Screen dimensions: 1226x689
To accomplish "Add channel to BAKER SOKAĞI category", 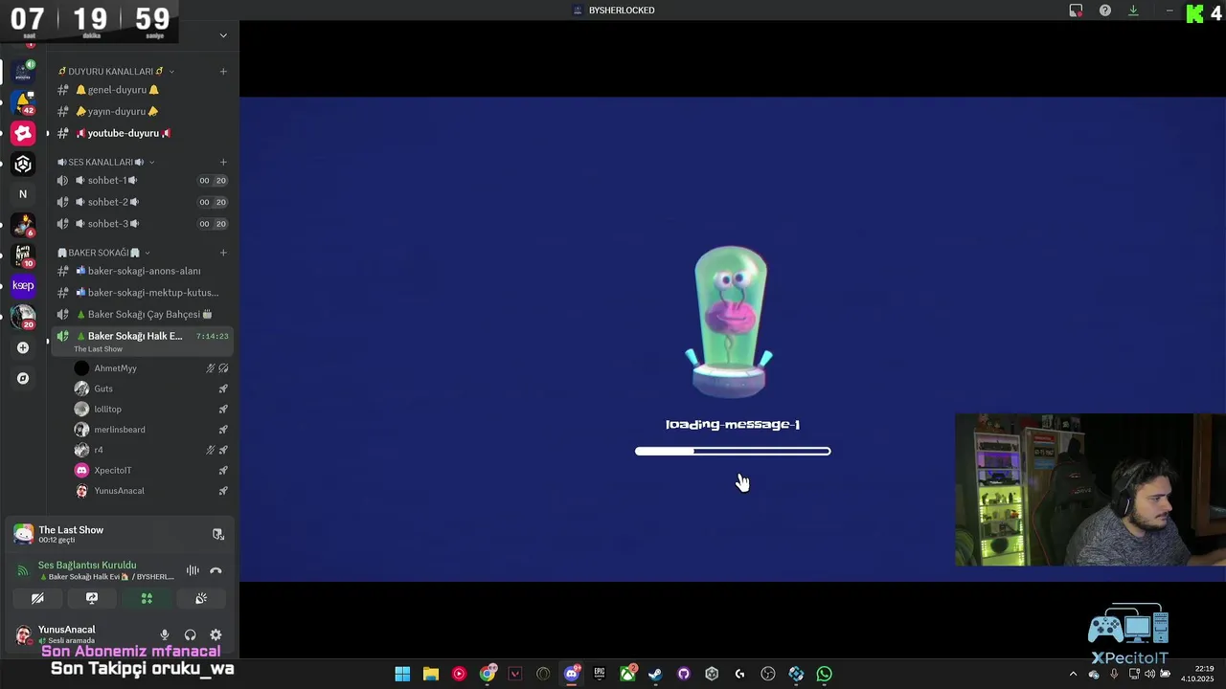I will pyautogui.click(x=223, y=253).
